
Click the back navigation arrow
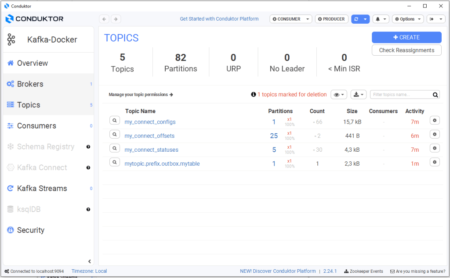(x=104, y=19)
